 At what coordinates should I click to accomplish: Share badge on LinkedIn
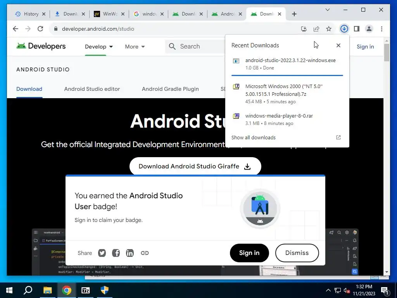coord(129,253)
